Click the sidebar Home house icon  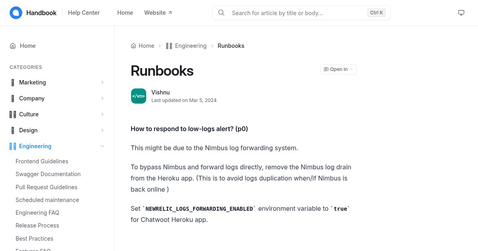tap(13, 46)
